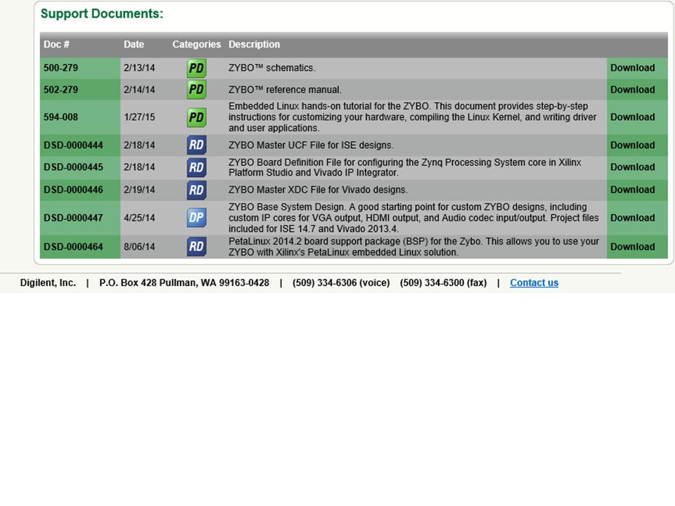Download the PetaLinux 2014.2 BSP
The width and height of the screenshot is (675, 506).
pos(632,247)
